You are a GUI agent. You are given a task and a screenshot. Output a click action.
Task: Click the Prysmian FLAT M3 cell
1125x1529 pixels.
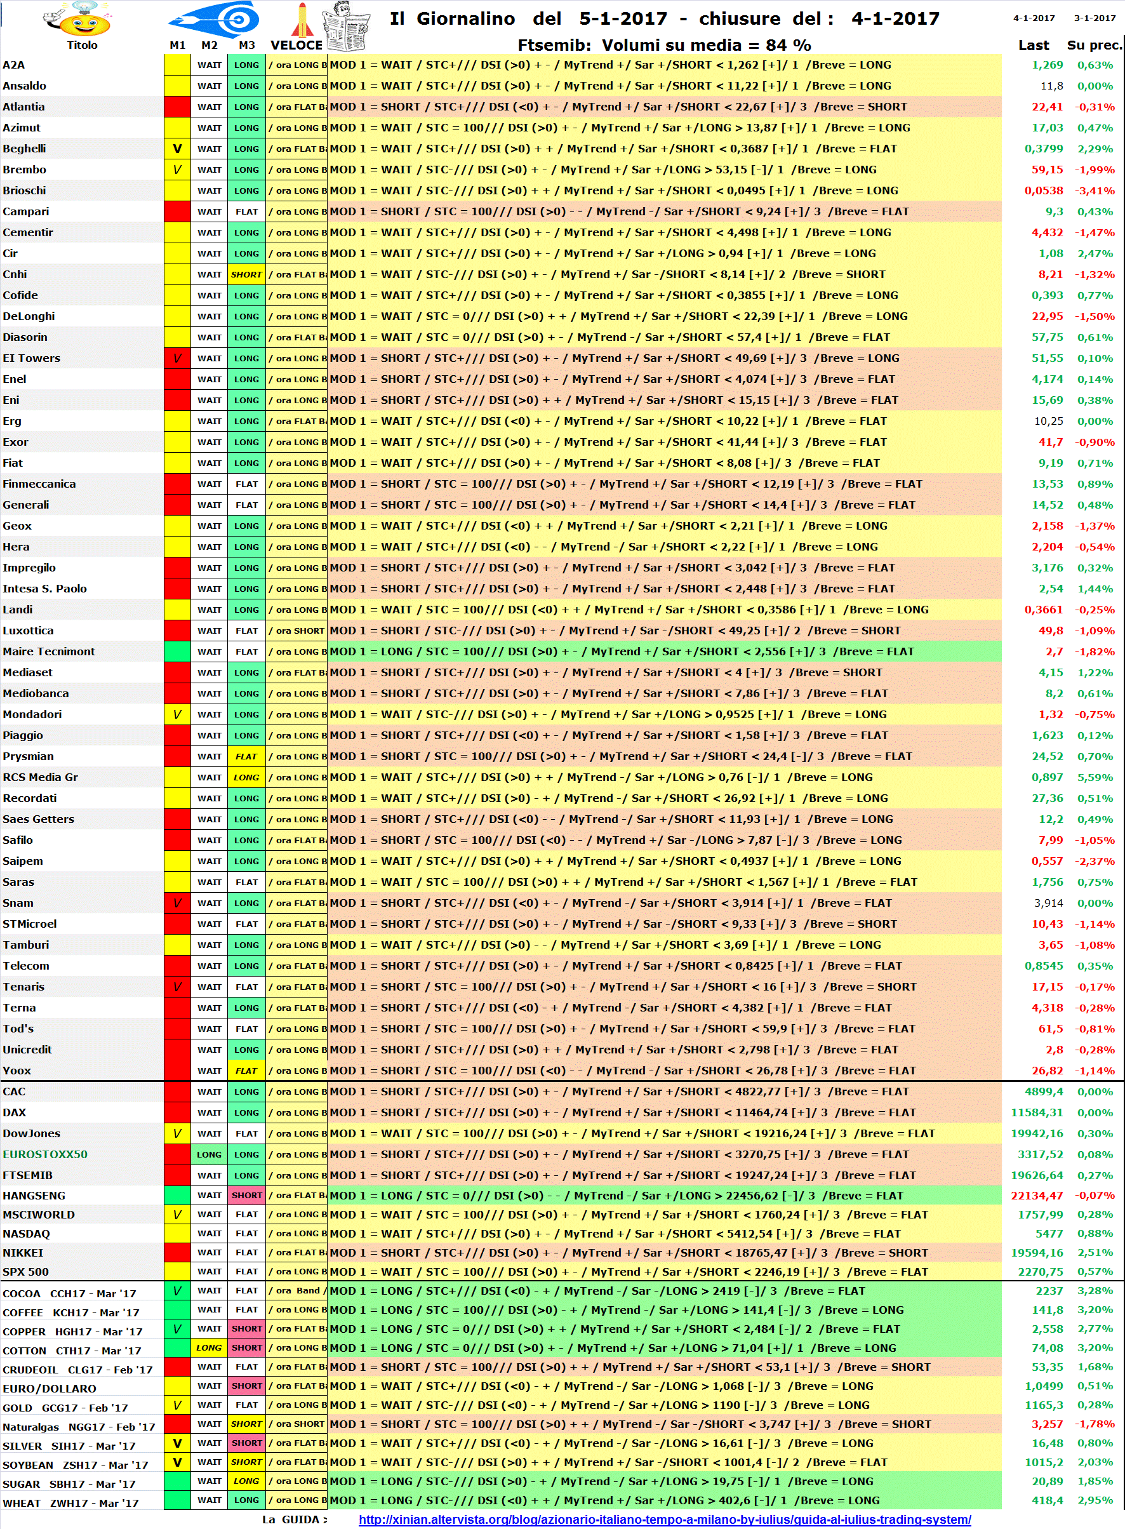[246, 756]
